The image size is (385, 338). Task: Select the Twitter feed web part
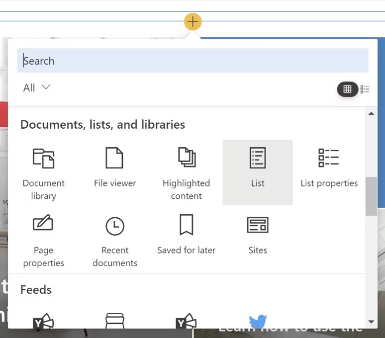pos(258,321)
